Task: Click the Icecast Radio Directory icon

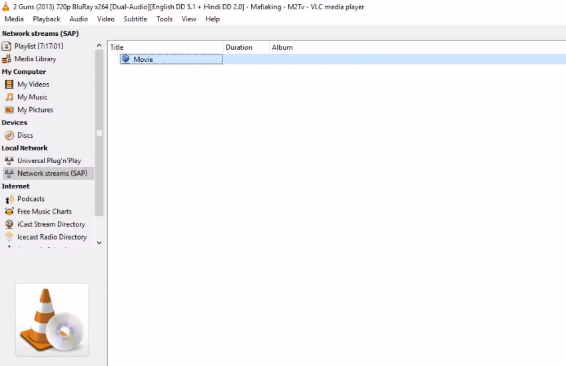Action: point(9,237)
